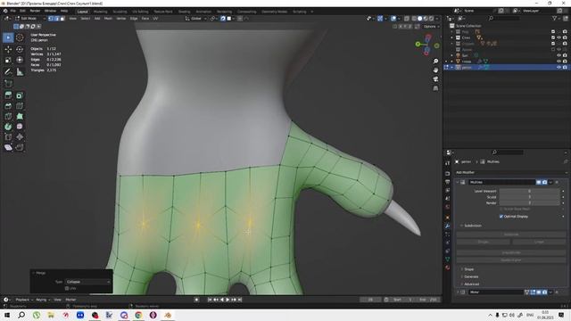Viewport: 571px width, 321px height.
Task: Select the Select Box tool
Action: pos(8,37)
